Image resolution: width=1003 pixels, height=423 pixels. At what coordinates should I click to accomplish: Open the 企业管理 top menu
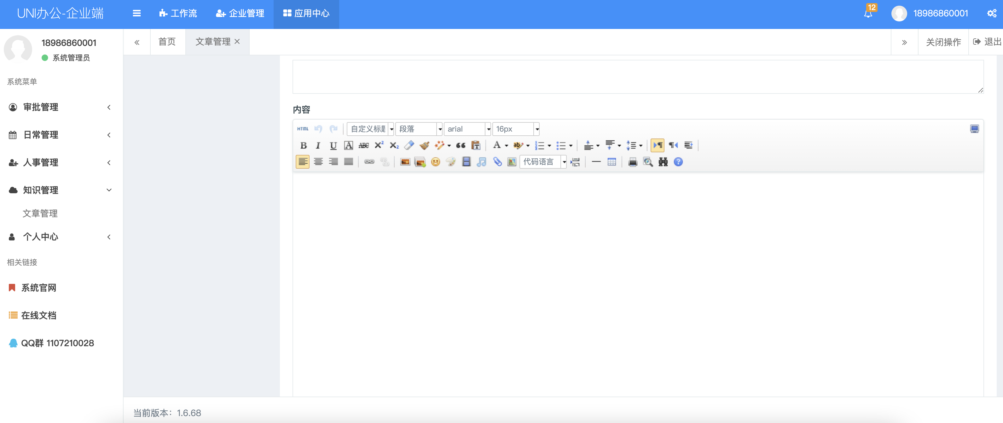pyautogui.click(x=240, y=14)
